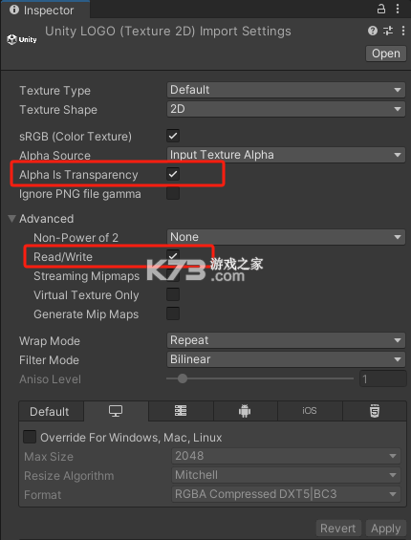
Task: Click the Alpha Source label
Action: pyautogui.click(x=54, y=156)
